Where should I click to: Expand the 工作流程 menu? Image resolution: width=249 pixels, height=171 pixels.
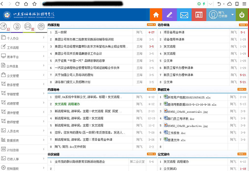coord(24,47)
